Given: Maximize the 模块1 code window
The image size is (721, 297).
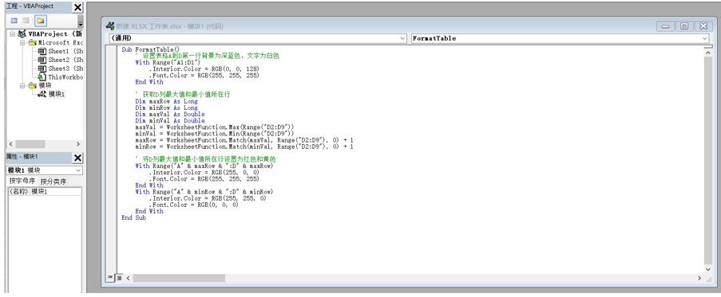Looking at the screenshot, I should (684, 26).
